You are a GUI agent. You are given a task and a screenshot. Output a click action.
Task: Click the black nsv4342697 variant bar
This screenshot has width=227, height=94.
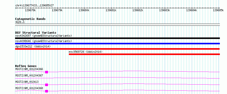click(117, 38)
